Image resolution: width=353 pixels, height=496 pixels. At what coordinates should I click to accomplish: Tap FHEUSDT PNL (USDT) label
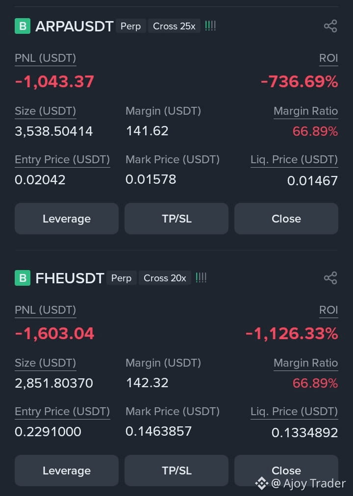click(46, 310)
